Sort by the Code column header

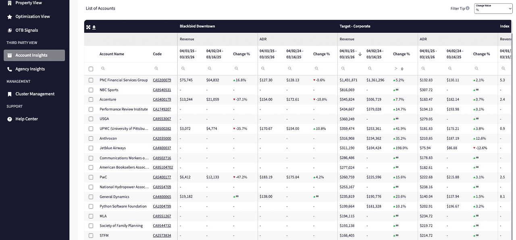tap(157, 54)
